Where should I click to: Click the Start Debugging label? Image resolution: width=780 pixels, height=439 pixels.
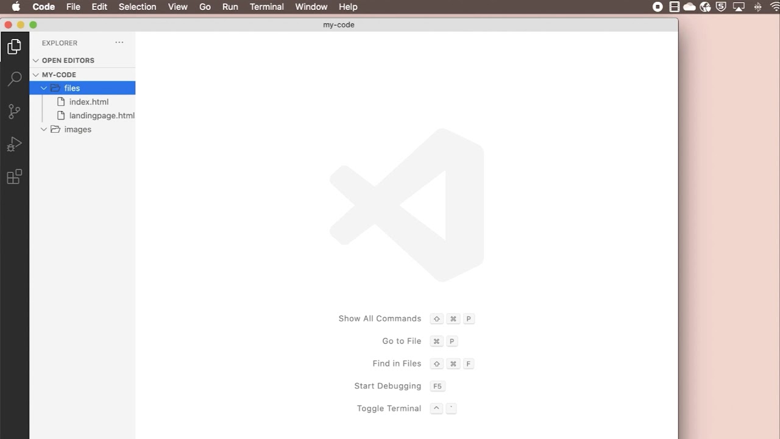tap(388, 386)
